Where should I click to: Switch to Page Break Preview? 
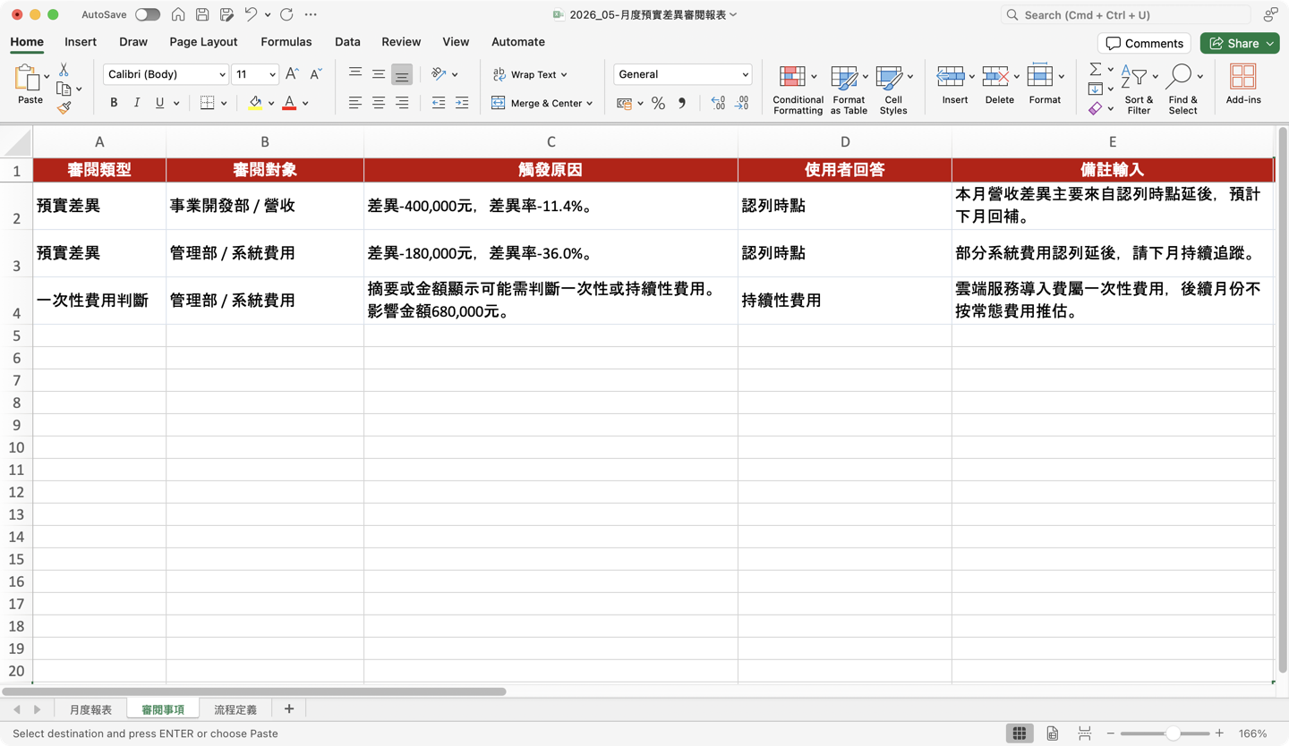point(1084,733)
